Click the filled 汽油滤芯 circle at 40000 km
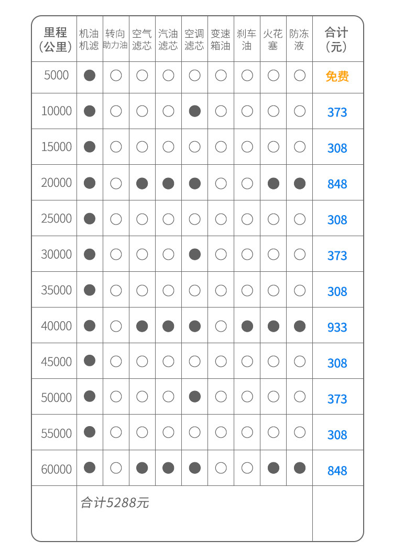393x551 pixels. (168, 326)
